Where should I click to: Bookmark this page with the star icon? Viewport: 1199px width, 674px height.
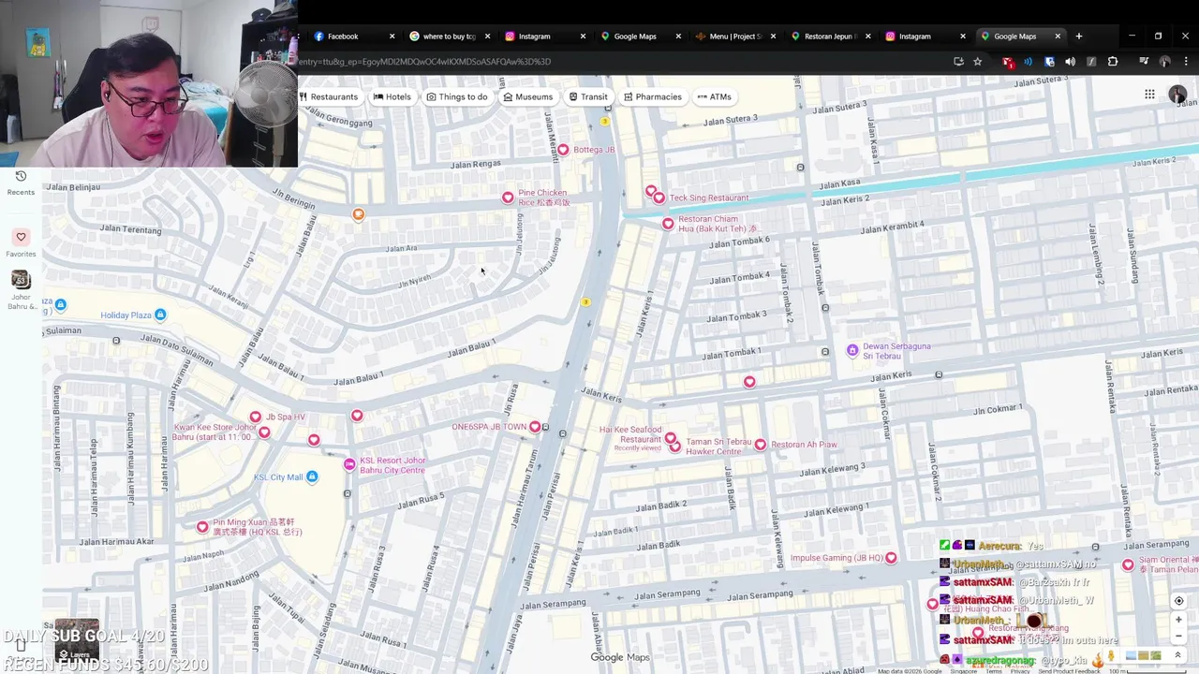pyautogui.click(x=977, y=62)
